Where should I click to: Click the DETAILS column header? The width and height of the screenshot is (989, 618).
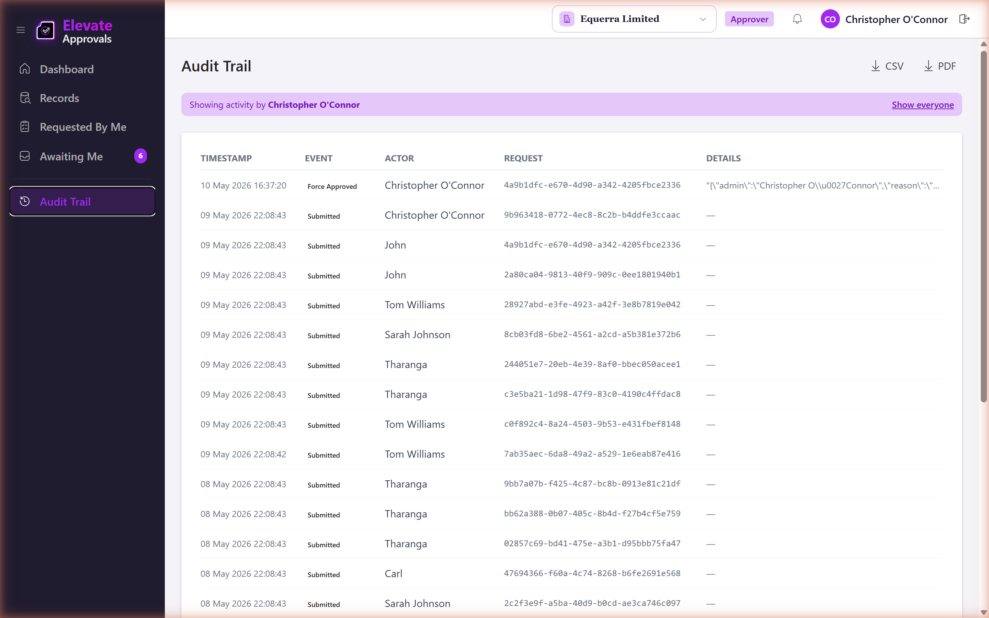click(x=723, y=158)
